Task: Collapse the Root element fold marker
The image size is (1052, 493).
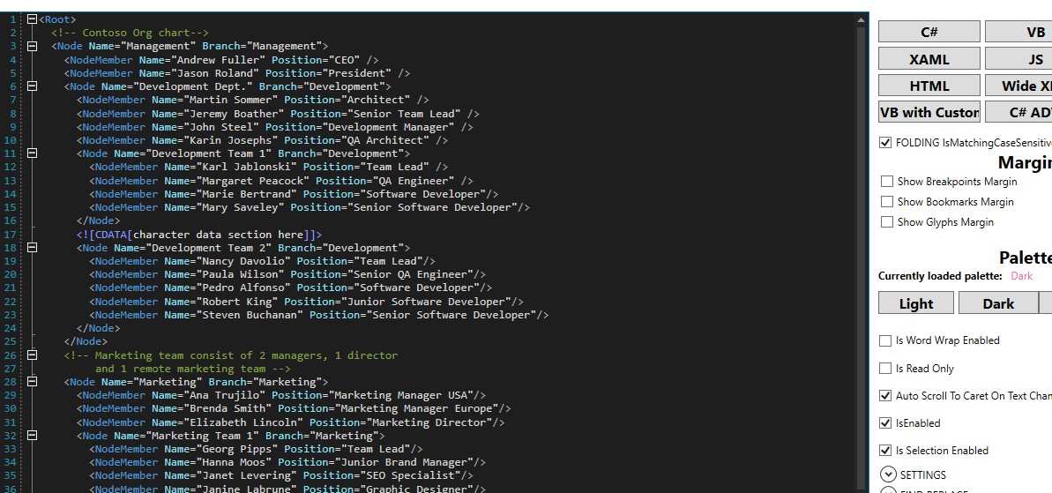Action: (x=32, y=19)
